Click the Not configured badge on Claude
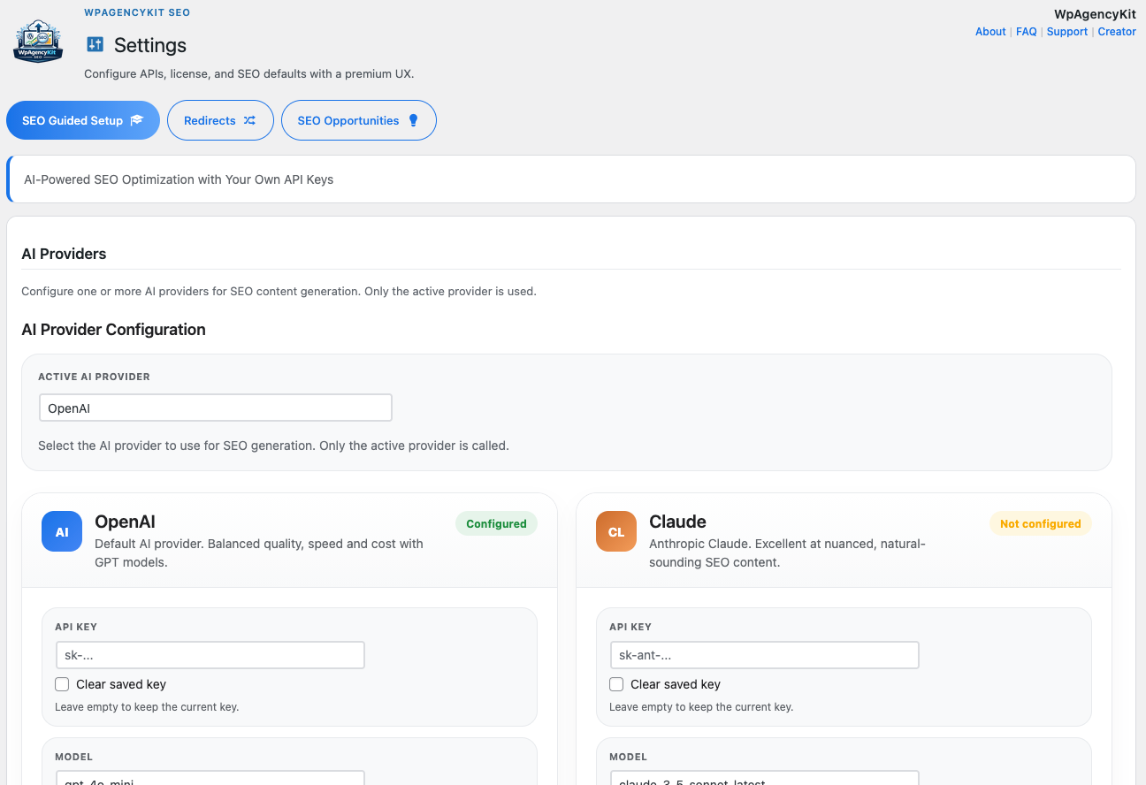Screen dimensions: 1146x785 click(x=1040, y=523)
